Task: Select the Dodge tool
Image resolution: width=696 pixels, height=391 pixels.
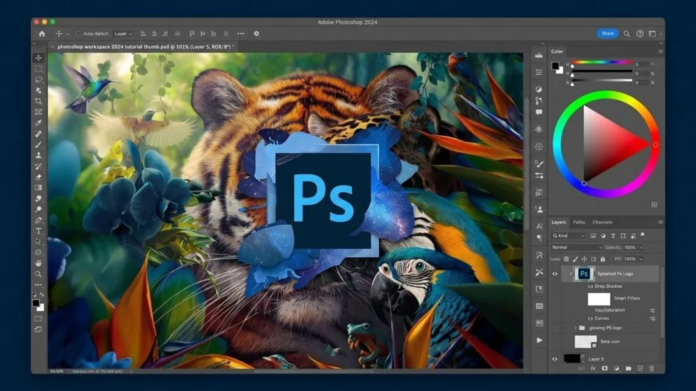Action: point(39,209)
